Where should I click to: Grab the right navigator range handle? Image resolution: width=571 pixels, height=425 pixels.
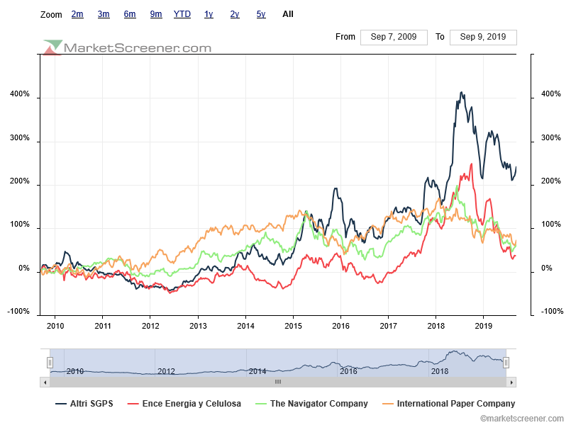[506, 363]
